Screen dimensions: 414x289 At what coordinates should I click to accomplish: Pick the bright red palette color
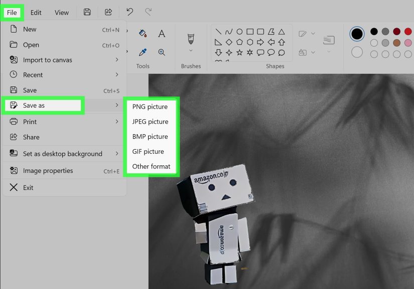pos(408,32)
